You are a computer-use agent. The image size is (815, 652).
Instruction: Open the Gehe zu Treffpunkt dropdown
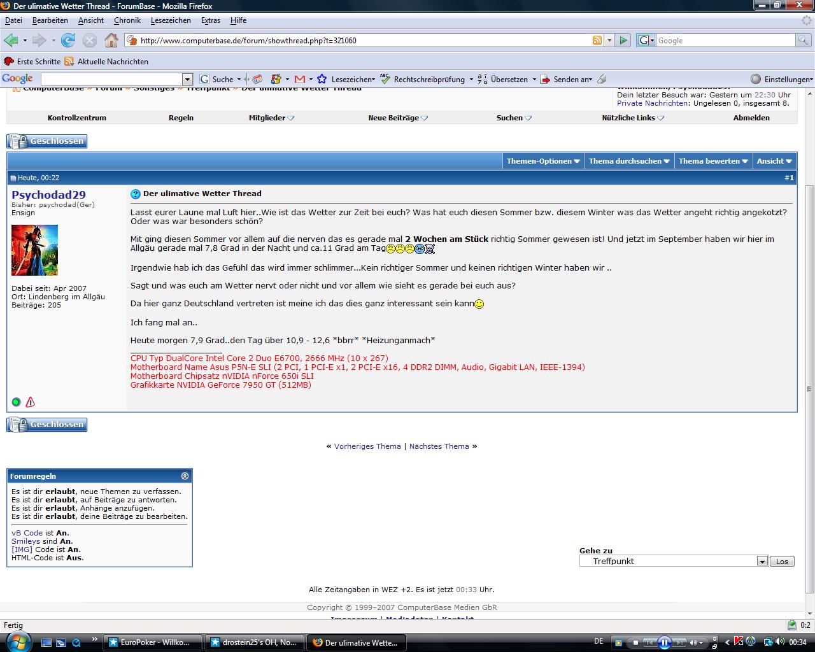(x=674, y=561)
